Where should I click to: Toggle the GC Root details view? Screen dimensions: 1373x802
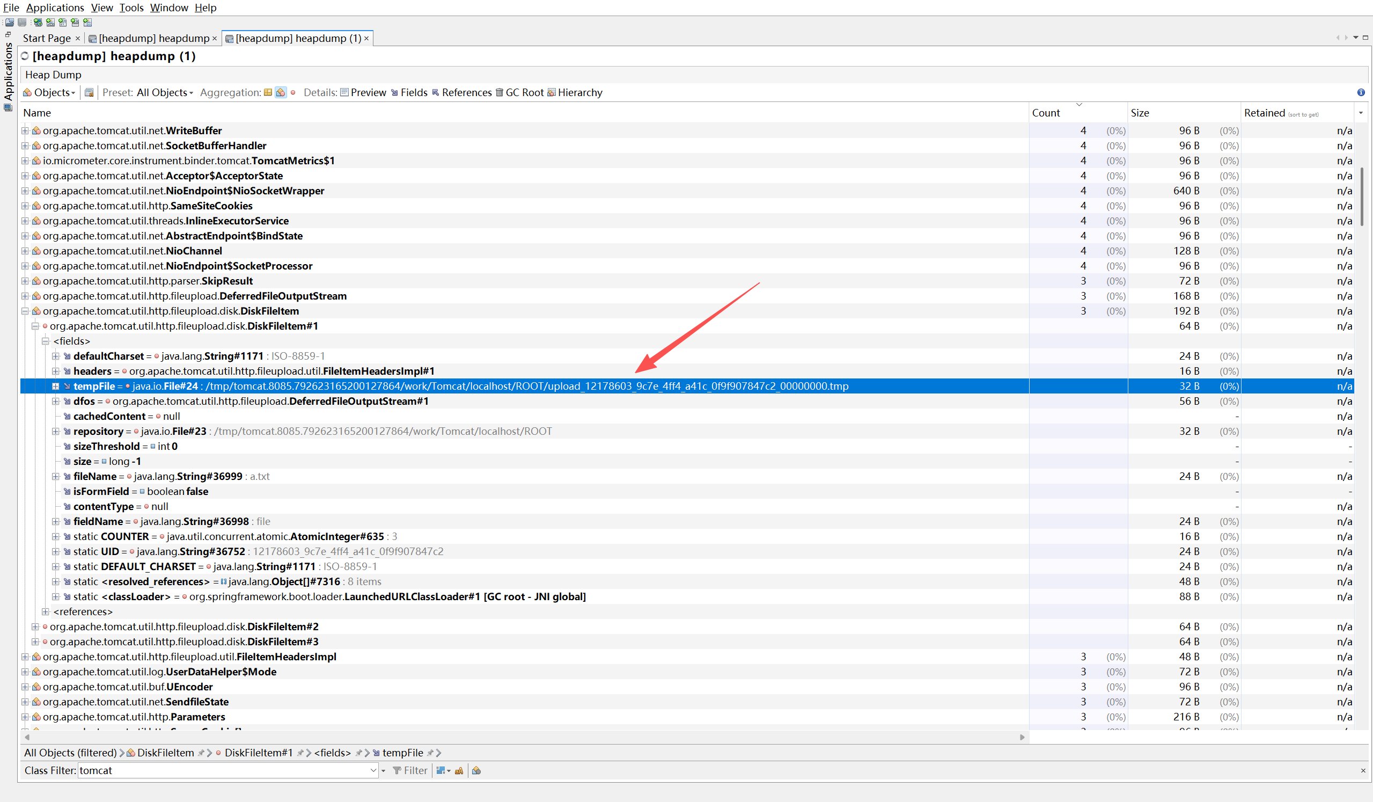coord(519,93)
